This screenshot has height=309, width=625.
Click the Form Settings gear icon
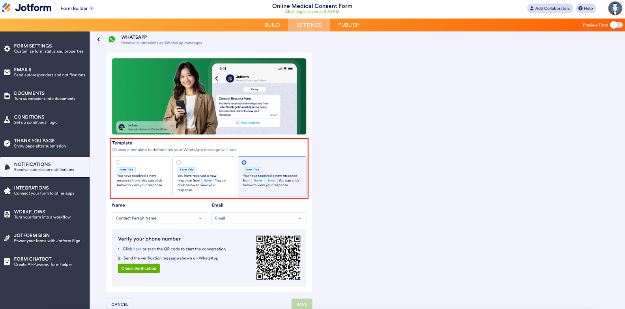tap(7, 49)
